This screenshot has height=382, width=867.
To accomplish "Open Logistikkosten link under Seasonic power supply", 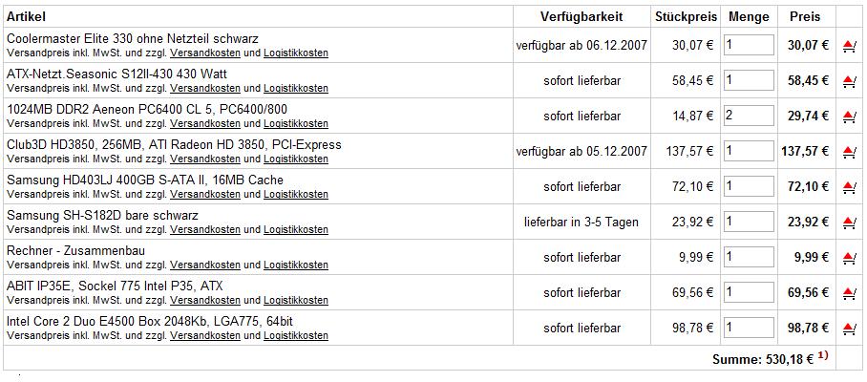I will 296,89.
